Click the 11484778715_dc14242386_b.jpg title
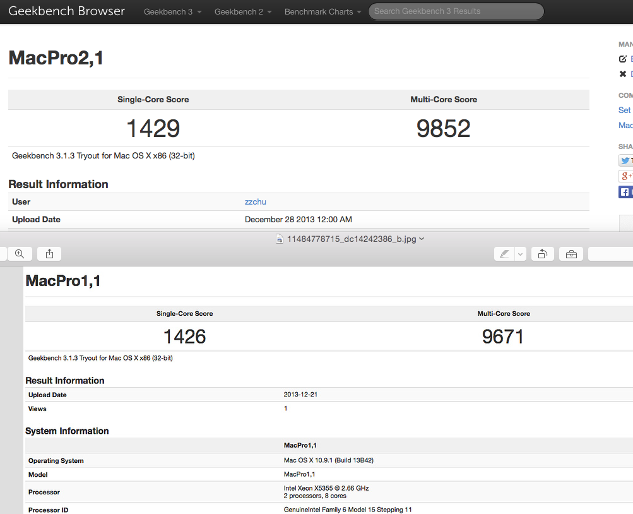Image resolution: width=633 pixels, height=514 pixels. point(352,239)
